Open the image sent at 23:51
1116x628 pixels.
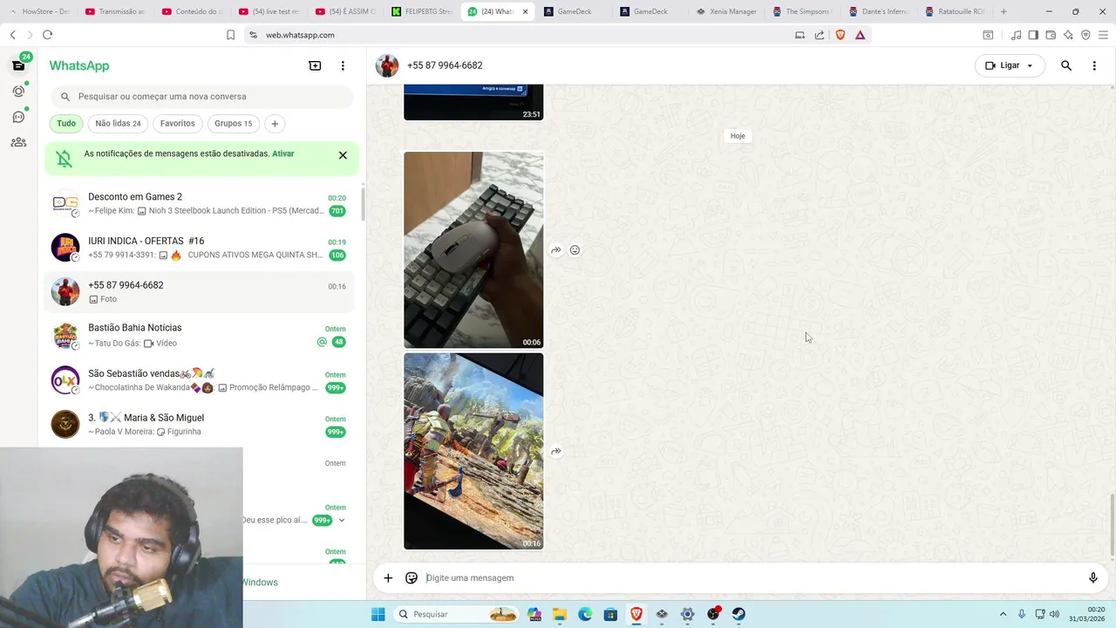tap(473, 102)
